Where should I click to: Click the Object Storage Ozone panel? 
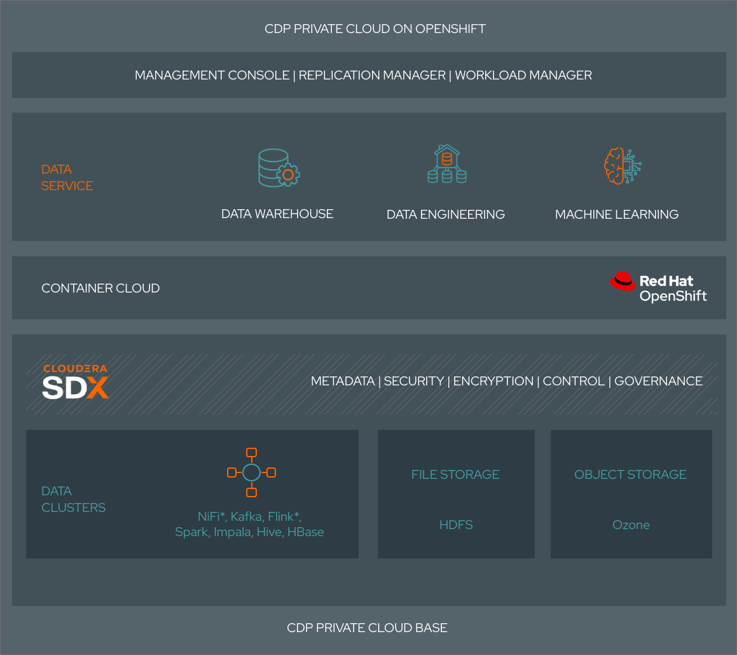[630, 493]
